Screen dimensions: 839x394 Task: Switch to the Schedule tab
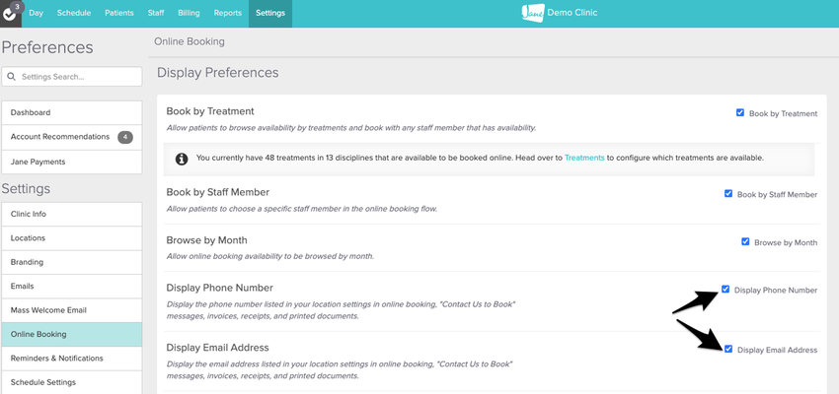click(x=74, y=13)
